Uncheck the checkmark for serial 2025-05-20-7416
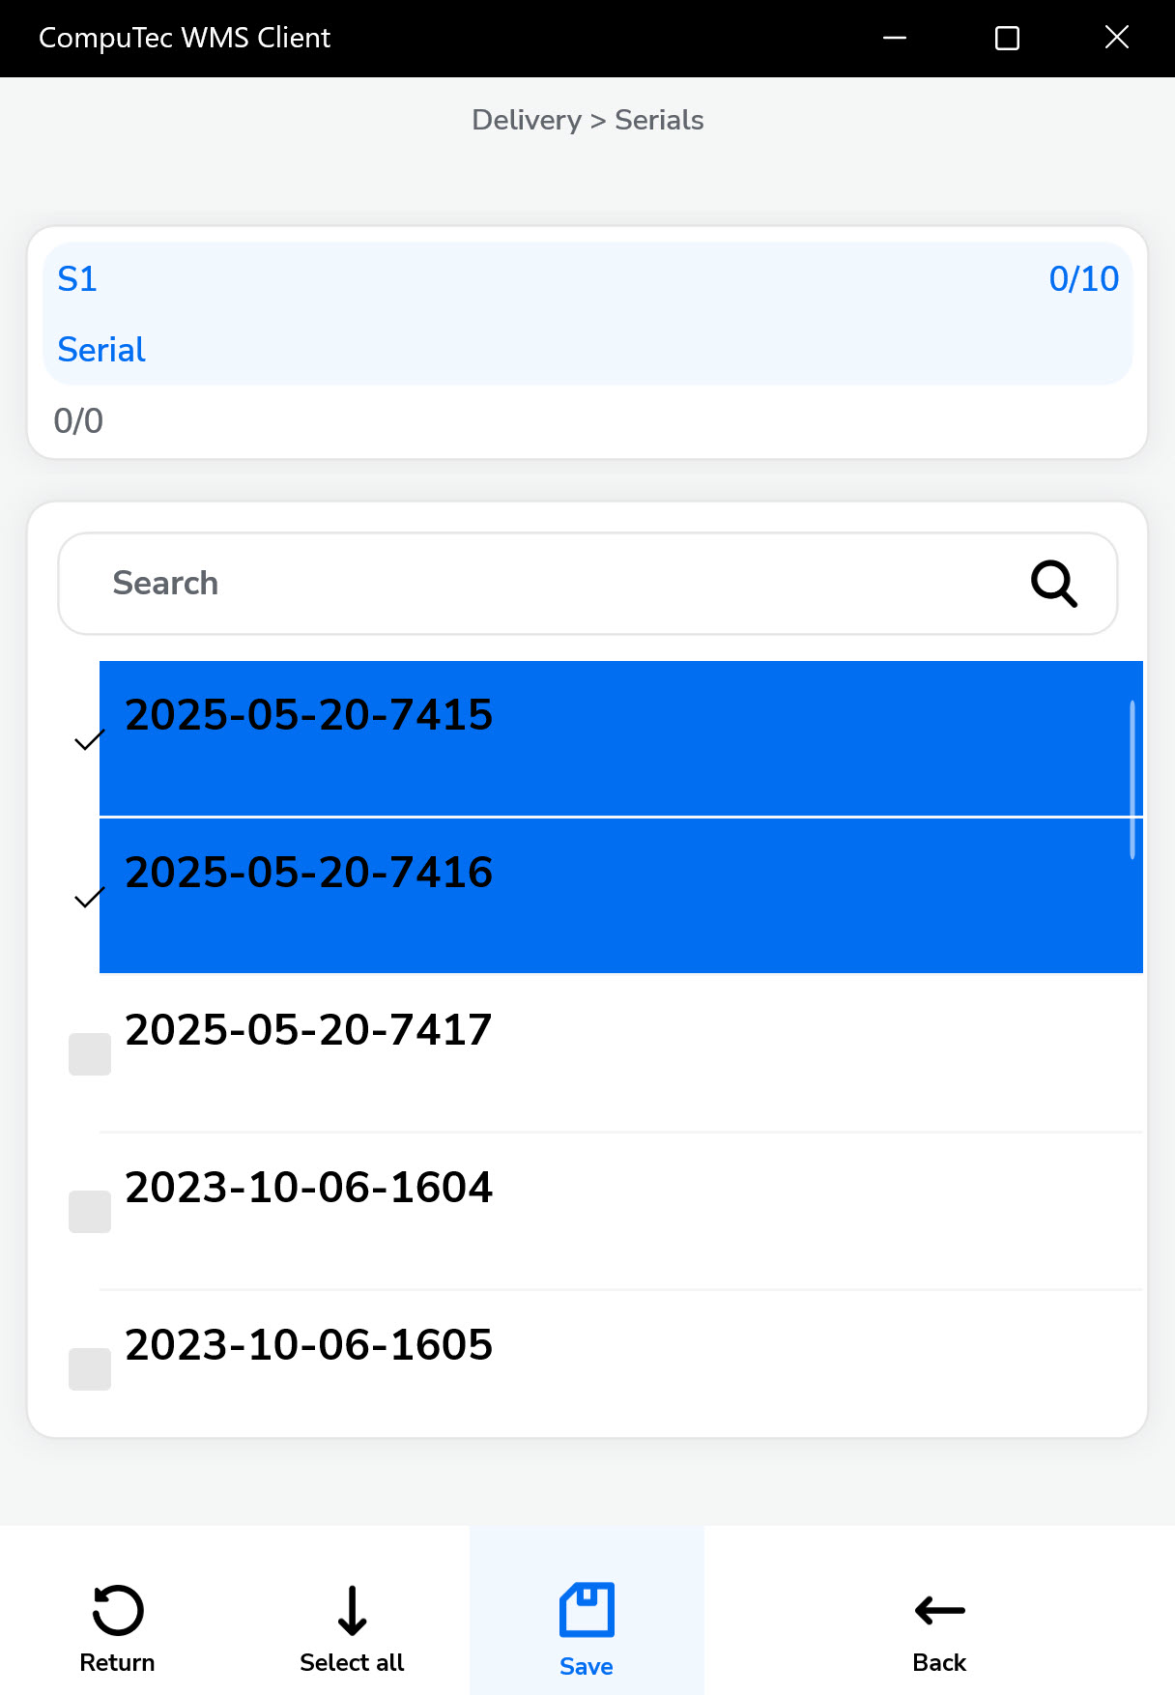The height and width of the screenshot is (1695, 1175). [x=89, y=899]
